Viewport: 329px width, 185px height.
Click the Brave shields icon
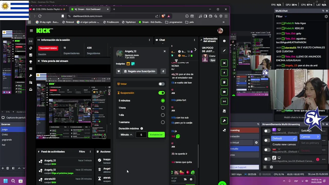pos(163,16)
